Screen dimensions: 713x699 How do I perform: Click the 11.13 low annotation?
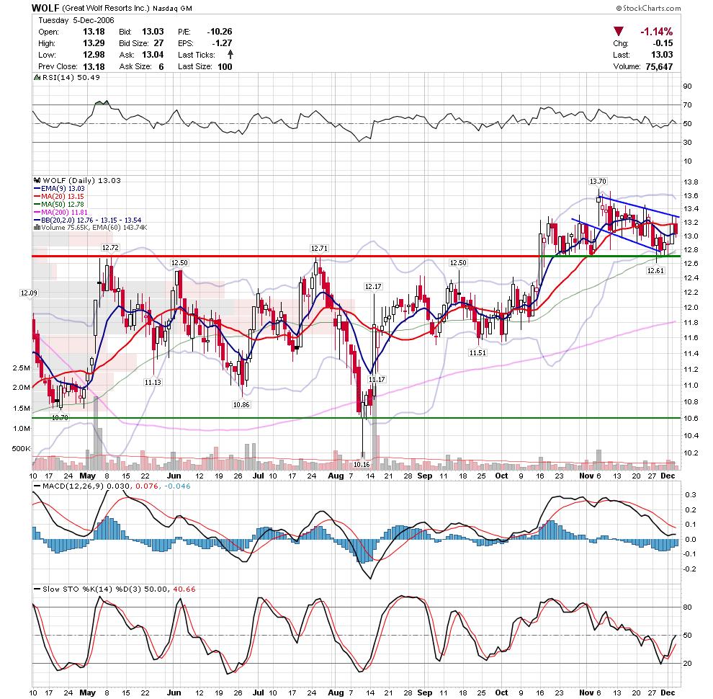point(153,382)
